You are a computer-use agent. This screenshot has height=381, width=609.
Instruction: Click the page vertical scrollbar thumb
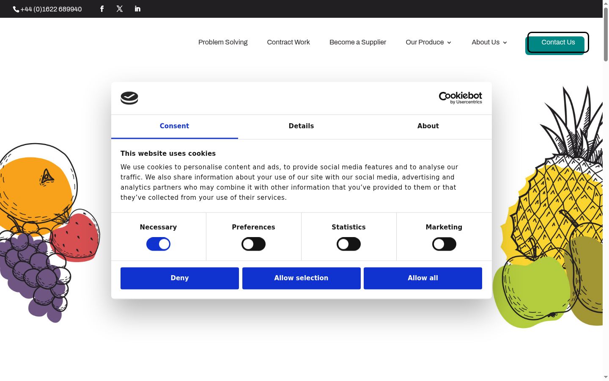point(606,34)
